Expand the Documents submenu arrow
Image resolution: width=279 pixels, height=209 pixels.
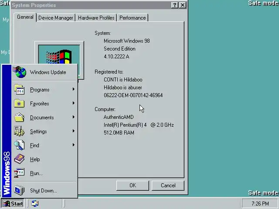[x=74, y=117]
